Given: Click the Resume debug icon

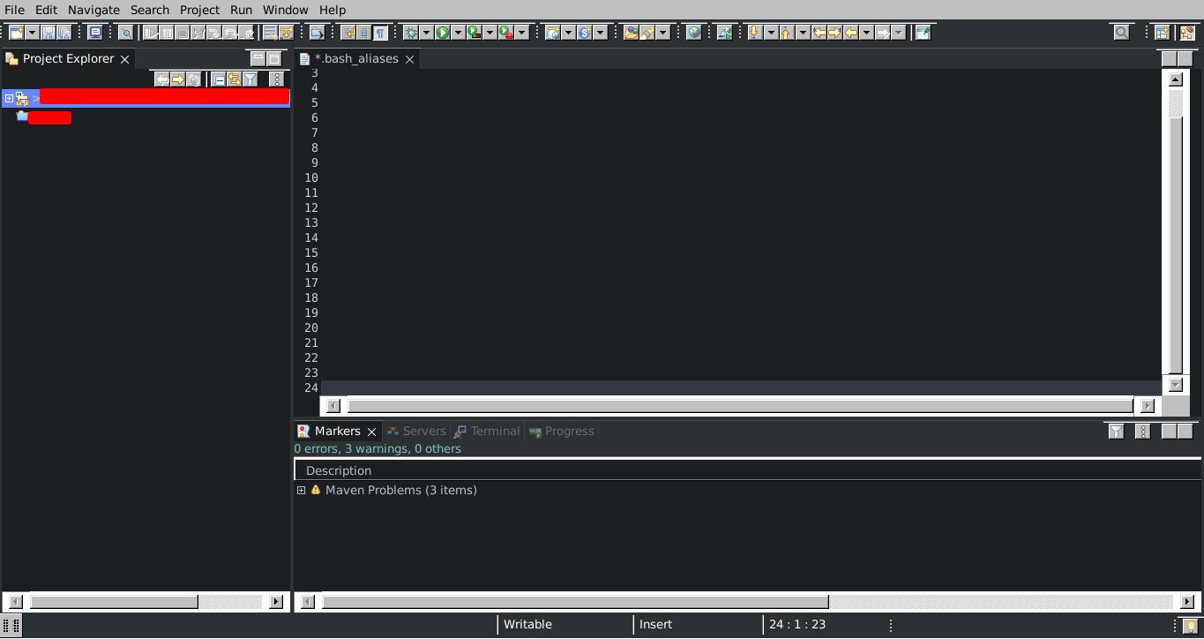Looking at the screenshot, I should click(151, 33).
